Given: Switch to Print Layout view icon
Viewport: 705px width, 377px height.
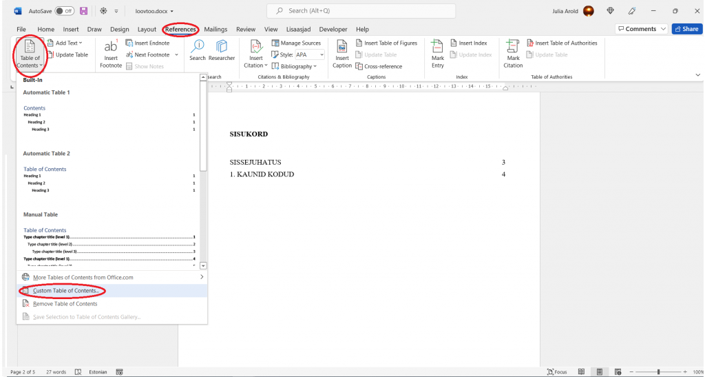Looking at the screenshot, I should [600, 372].
